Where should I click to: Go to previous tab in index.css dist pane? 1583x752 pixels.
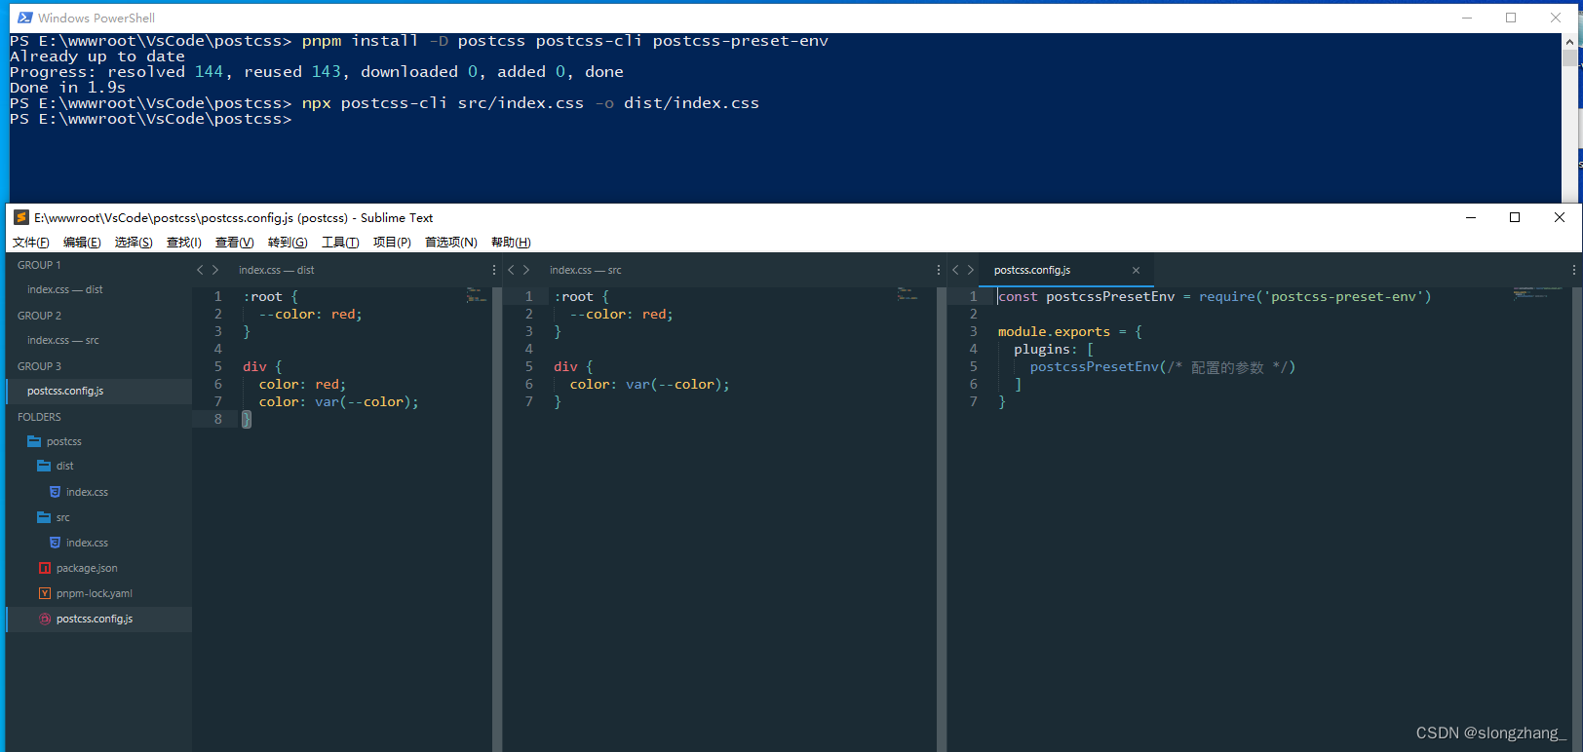(200, 270)
